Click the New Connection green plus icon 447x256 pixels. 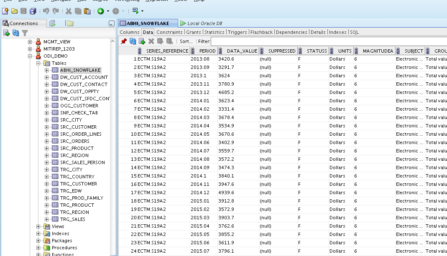tap(6, 33)
